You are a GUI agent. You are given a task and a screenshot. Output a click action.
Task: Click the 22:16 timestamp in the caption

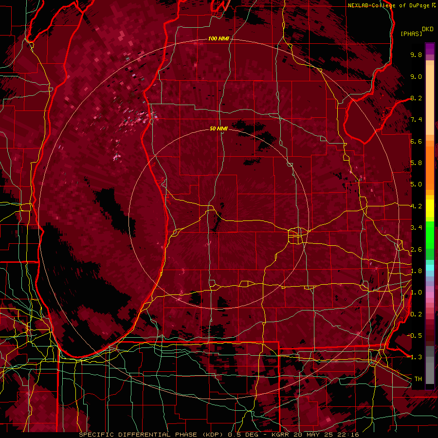point(348,435)
